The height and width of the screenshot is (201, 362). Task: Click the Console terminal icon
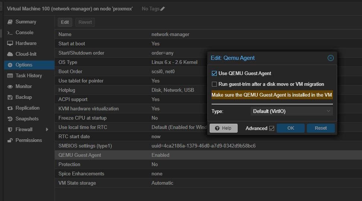(10, 33)
